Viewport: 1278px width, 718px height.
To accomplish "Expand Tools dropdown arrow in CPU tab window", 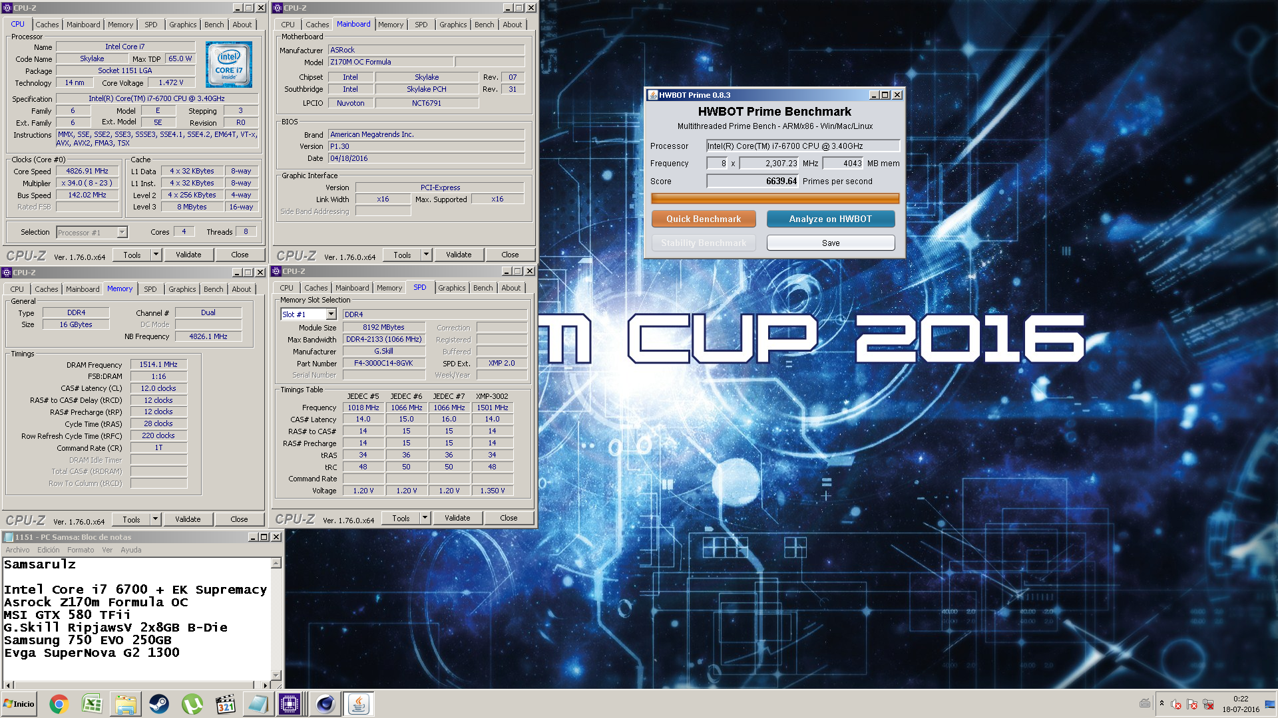I will pos(156,255).
